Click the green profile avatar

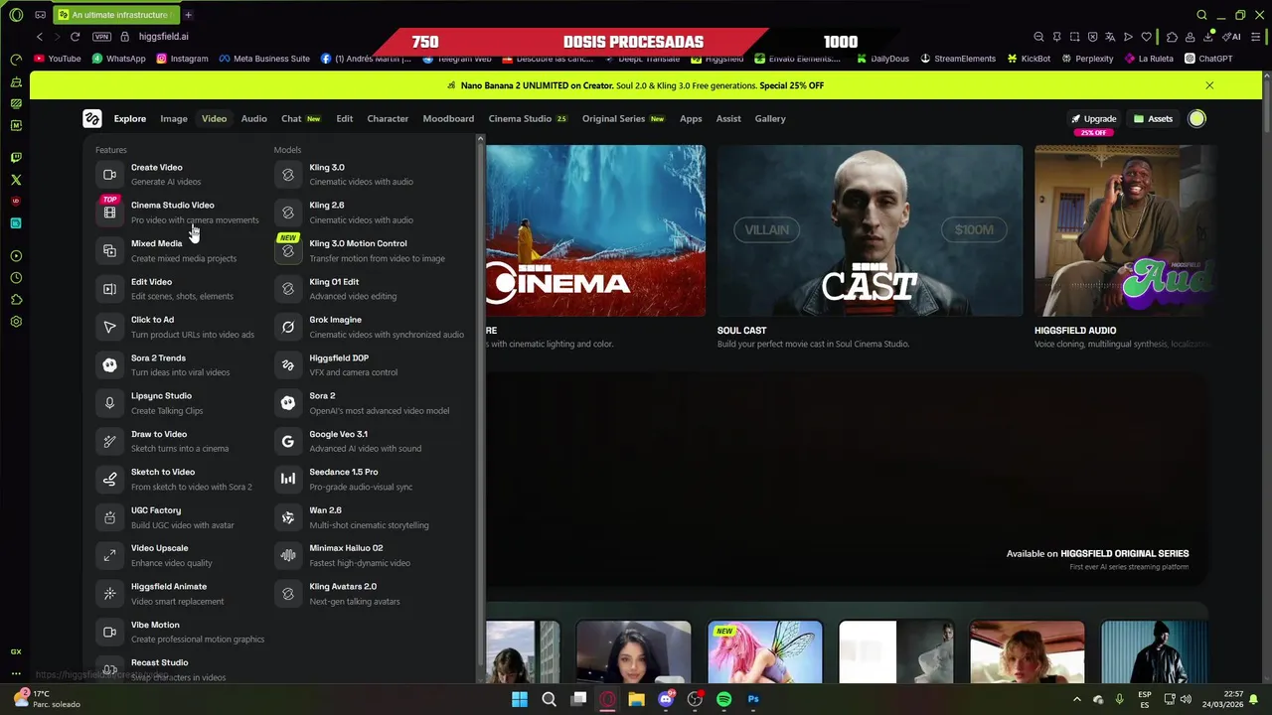1196,118
